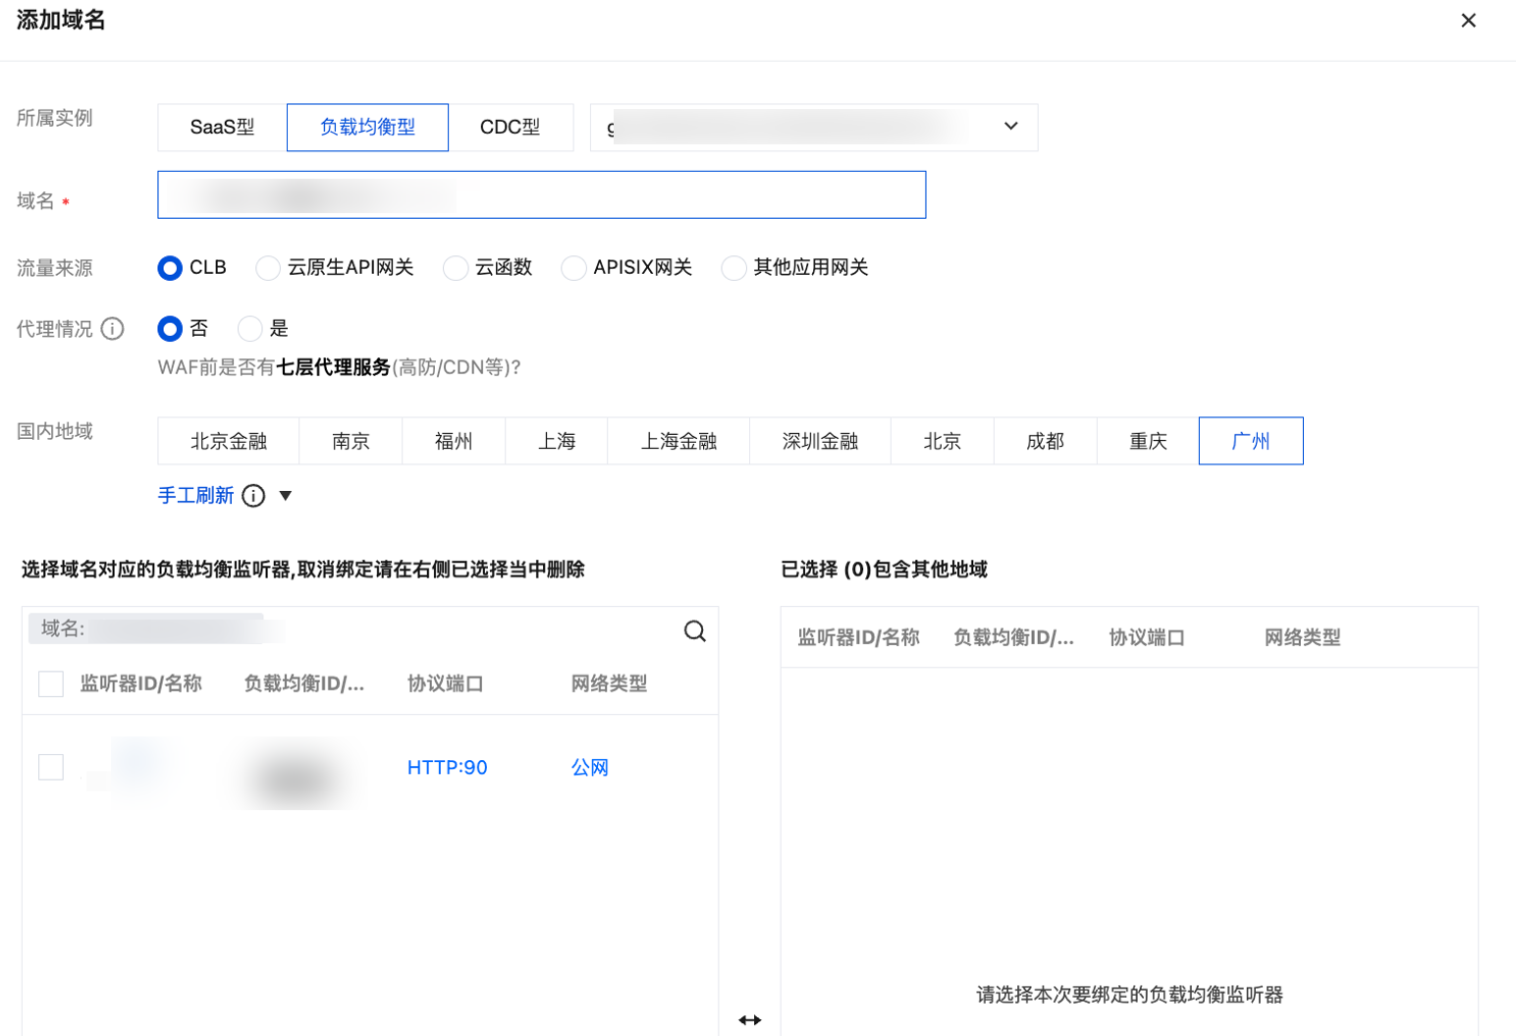Tick the HTTP:90 listener row checkbox
1516x1036 pixels.
tap(51, 767)
